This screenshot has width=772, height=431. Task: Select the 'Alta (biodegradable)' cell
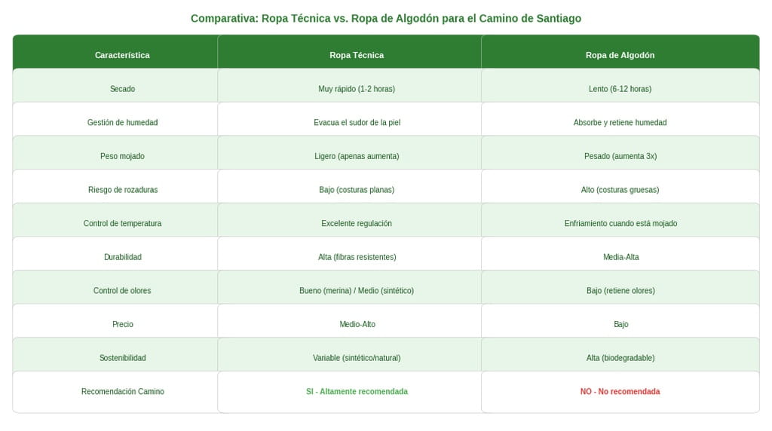click(x=620, y=358)
